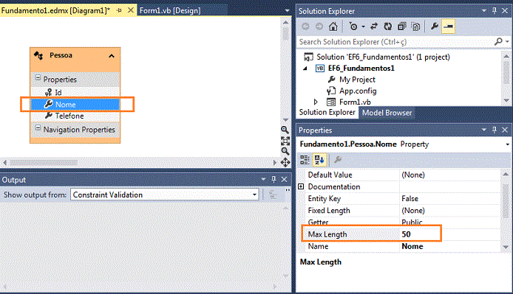This screenshot has width=513, height=294.
Task: Zoom out on the diagram
Action: point(285,151)
